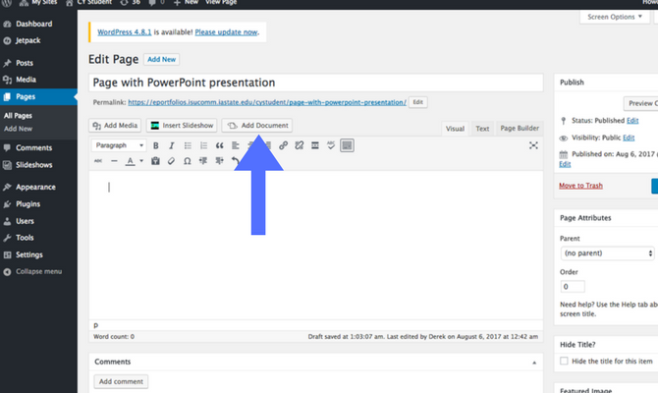
Task: Decrease indent of paragraph
Action: [x=203, y=161]
